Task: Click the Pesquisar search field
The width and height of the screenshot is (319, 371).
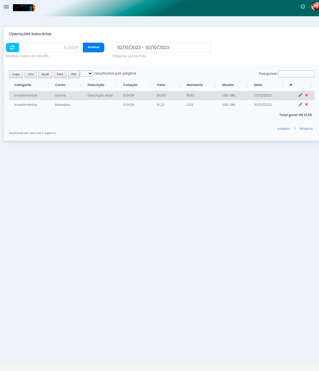Action: pyautogui.click(x=296, y=74)
